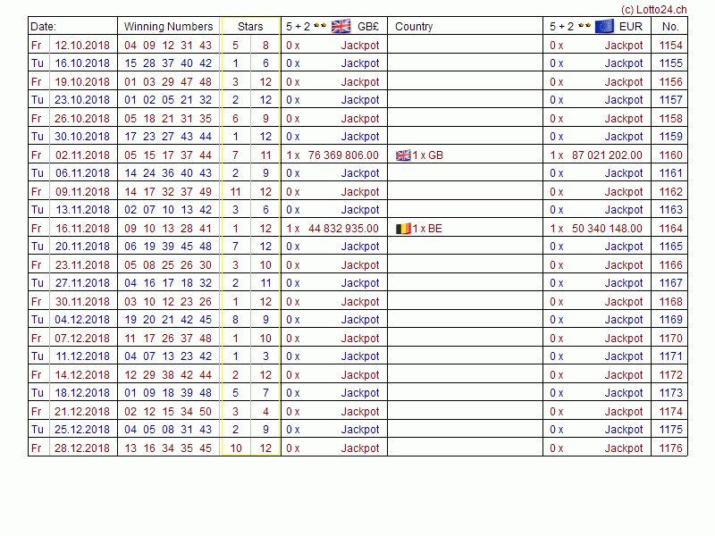Click the Winning Numbers column header
Screen dimensions: 715x536
click(168, 27)
